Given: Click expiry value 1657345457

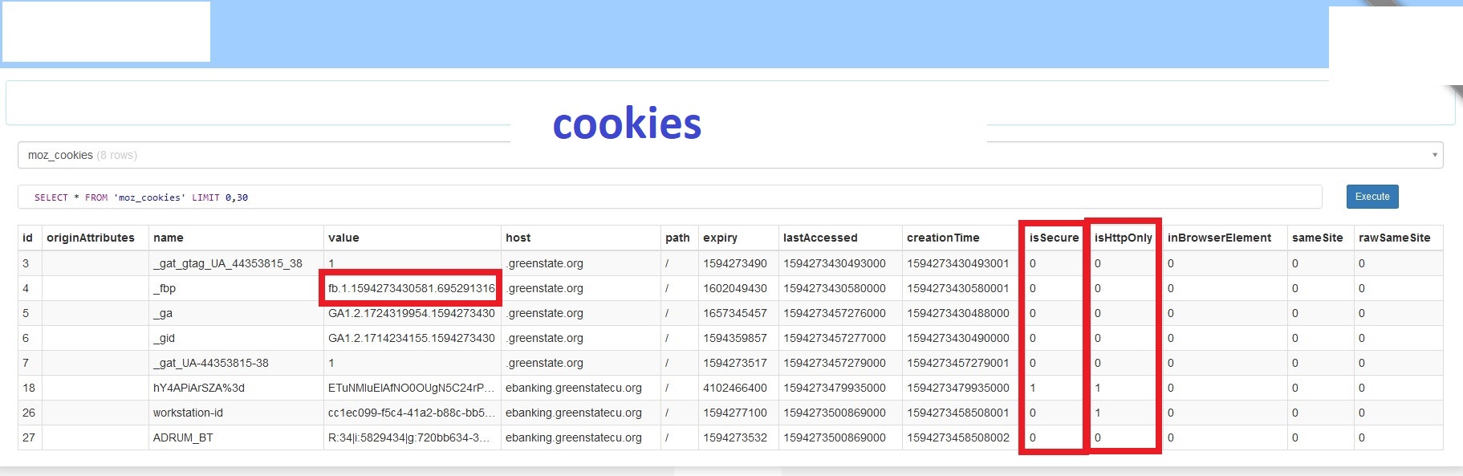Looking at the screenshot, I should coord(735,313).
